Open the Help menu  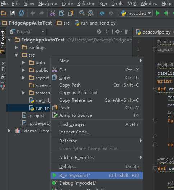pyautogui.click(x=166, y=4)
